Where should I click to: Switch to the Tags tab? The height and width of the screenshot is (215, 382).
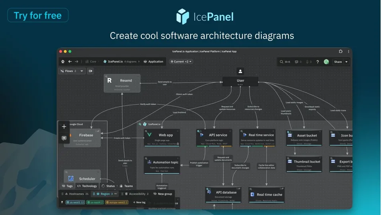pyautogui.click(x=68, y=186)
